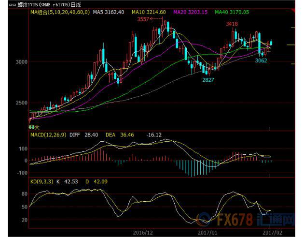The height and width of the screenshot is (237, 304).
Task: Select the 2016/12 date on time axis
Action: point(142,233)
